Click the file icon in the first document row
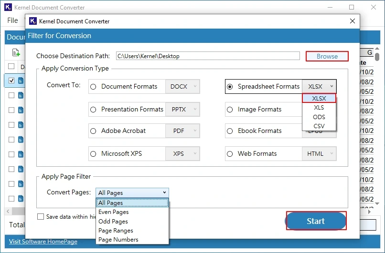Screen dimensions: 385x253 point(21,81)
